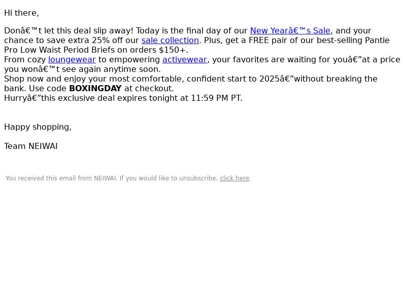Click the '11:59 PM PT' expiry time
Image resolution: width=406 pixels, height=304 pixels.
click(216, 98)
